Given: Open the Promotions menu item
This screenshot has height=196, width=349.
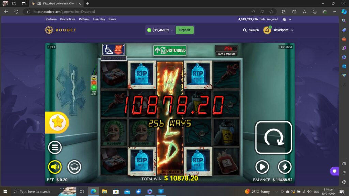Looking at the screenshot, I should click(68, 19).
